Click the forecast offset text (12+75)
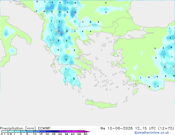Screen dimensions: 175x135 166,128
